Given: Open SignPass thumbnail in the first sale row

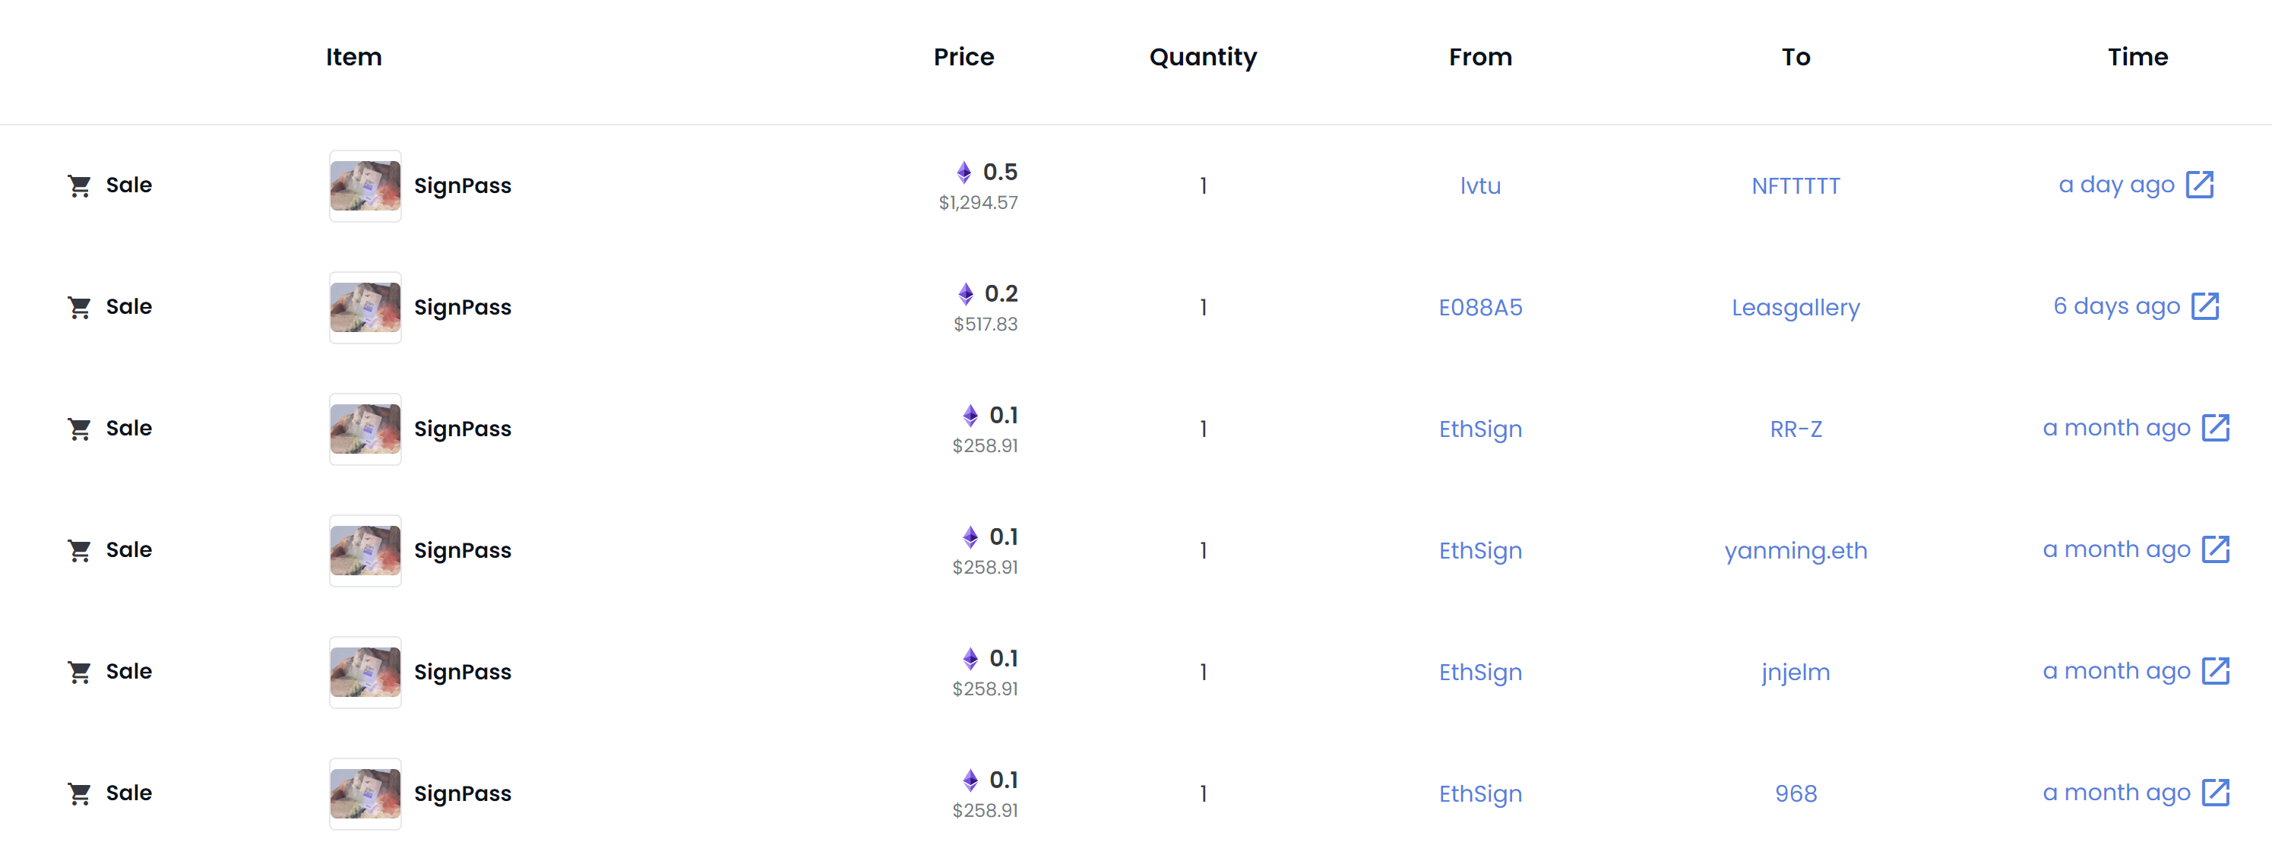Looking at the screenshot, I should pyautogui.click(x=365, y=186).
